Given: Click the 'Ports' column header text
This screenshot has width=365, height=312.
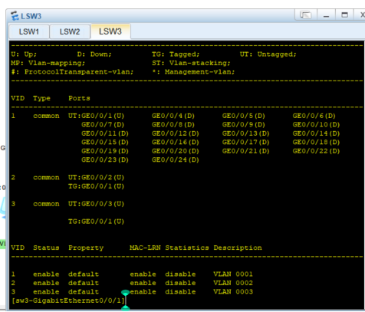Looking at the screenshot, I should (79, 98).
